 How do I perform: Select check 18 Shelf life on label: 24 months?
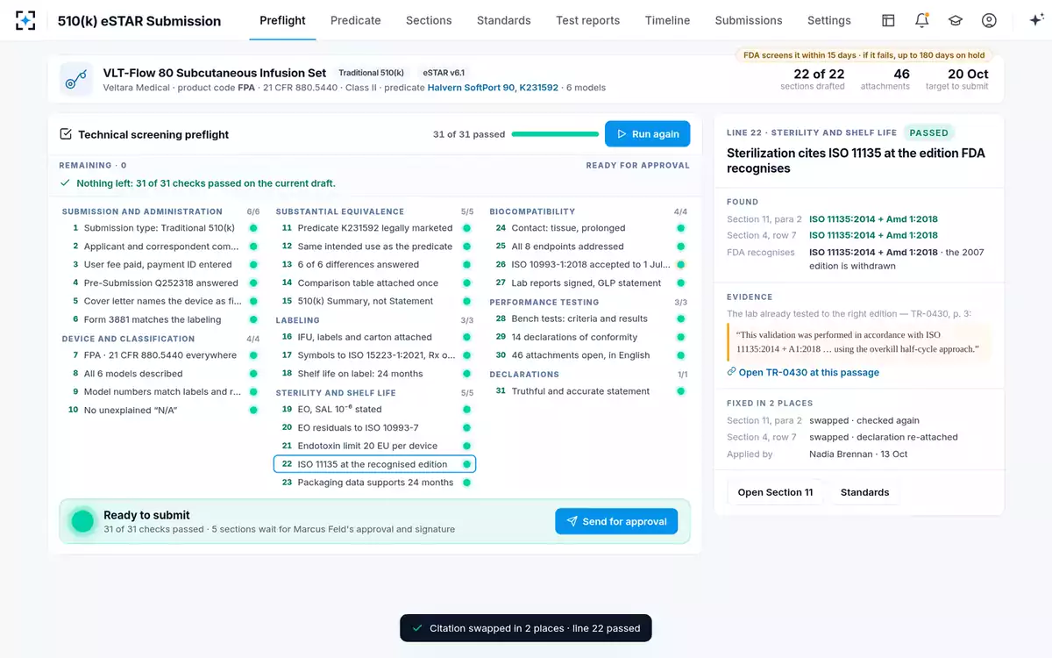[x=374, y=374]
